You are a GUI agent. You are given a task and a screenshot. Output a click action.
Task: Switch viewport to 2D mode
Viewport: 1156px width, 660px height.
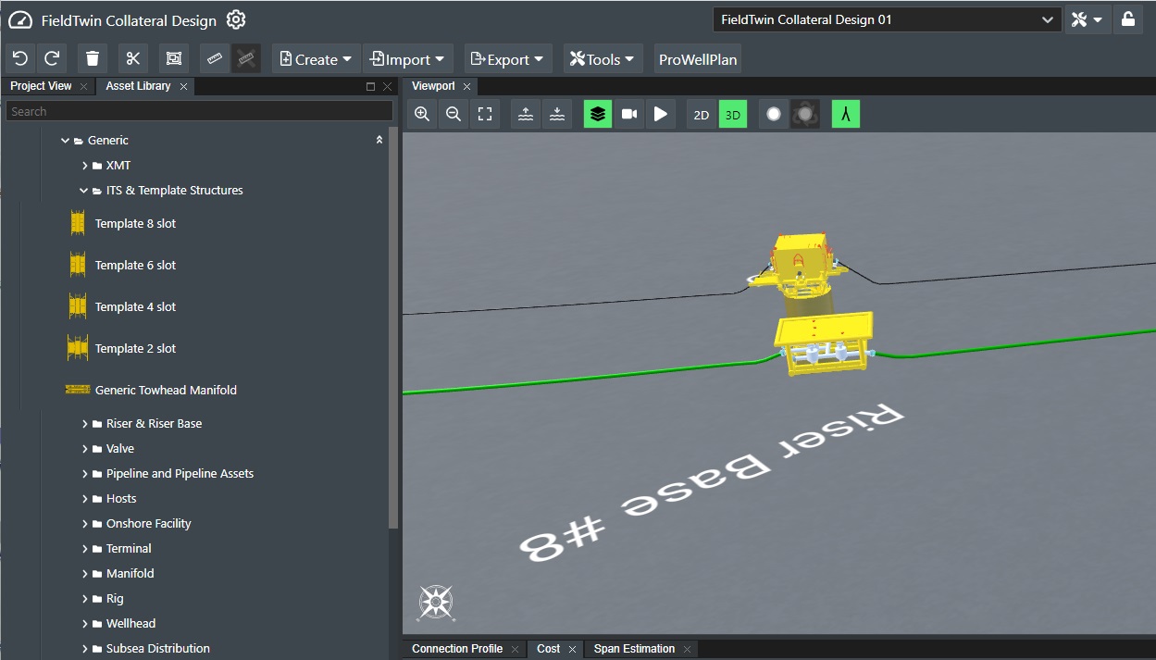tap(702, 114)
